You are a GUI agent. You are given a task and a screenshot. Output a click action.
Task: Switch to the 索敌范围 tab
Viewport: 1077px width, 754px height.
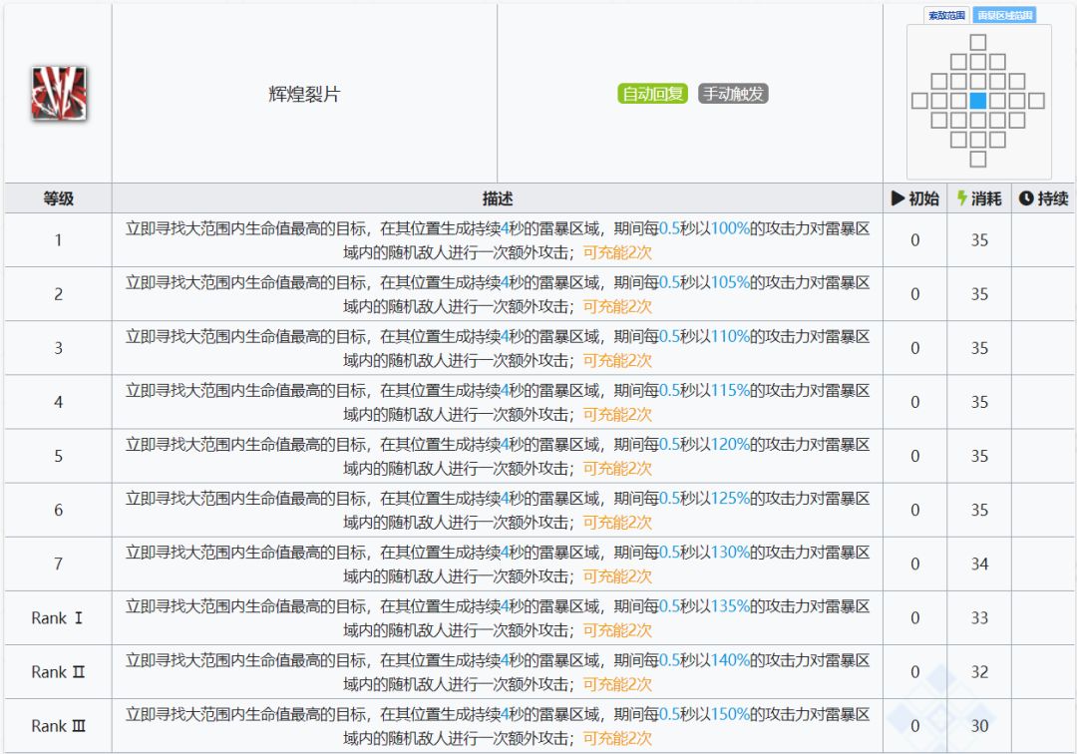coord(946,15)
